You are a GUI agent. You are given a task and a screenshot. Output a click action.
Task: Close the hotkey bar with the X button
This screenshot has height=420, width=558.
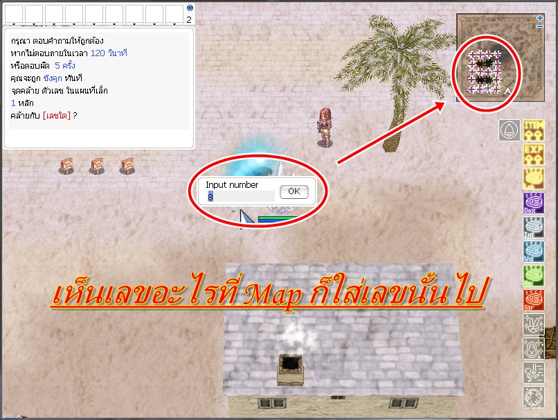tap(190, 8)
